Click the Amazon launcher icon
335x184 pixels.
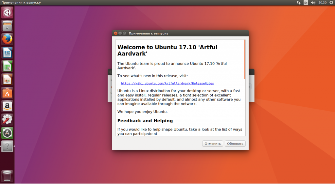click(x=7, y=106)
